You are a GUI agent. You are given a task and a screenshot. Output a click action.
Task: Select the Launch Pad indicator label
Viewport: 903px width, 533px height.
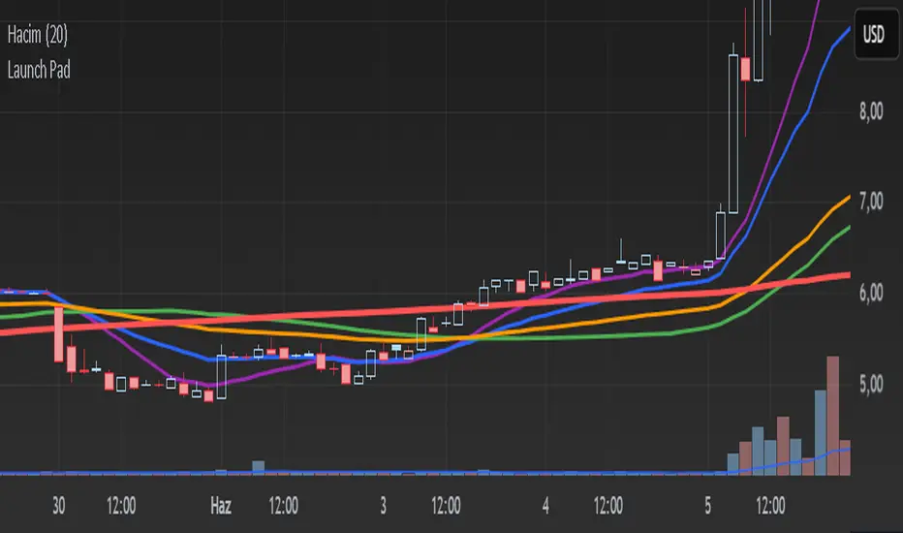[x=39, y=71]
